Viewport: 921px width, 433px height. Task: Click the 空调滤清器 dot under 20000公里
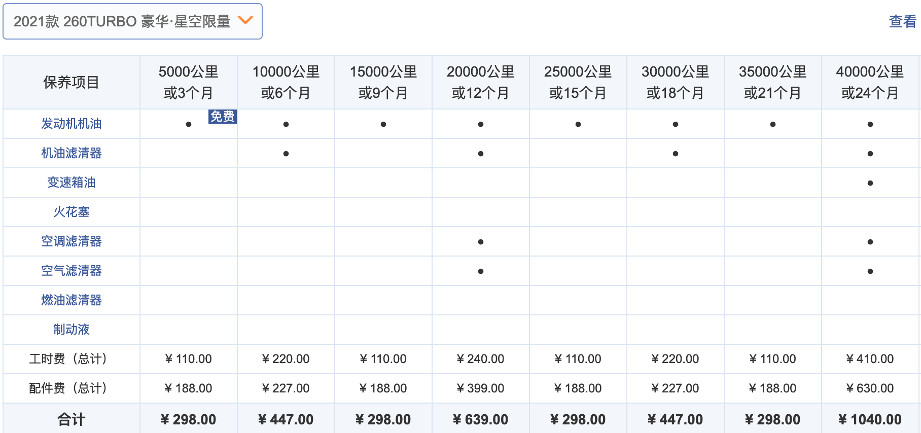coord(481,242)
